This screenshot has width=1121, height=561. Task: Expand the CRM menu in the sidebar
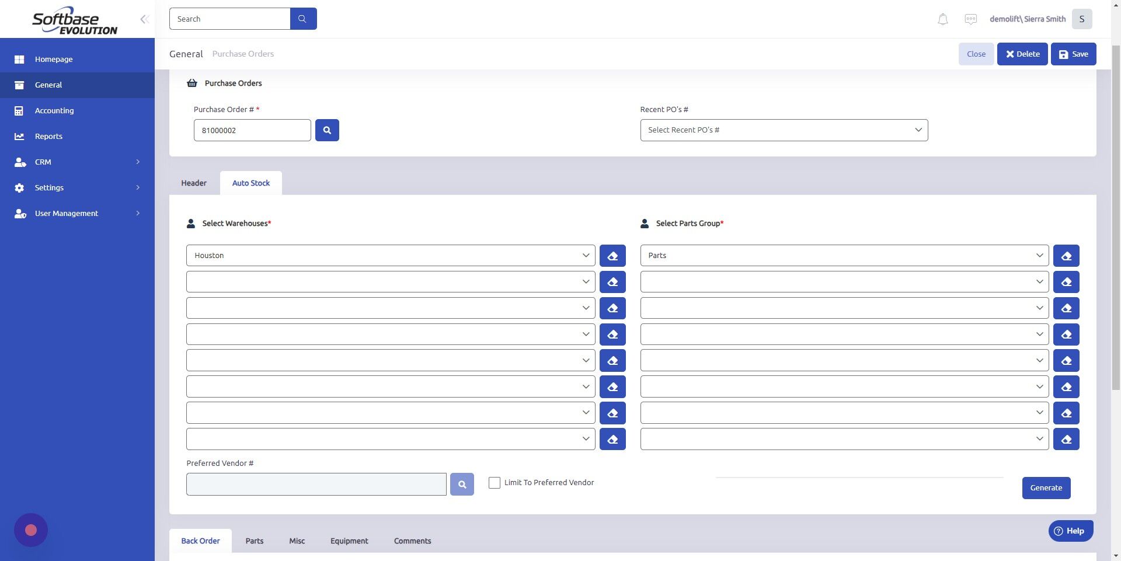click(x=43, y=162)
